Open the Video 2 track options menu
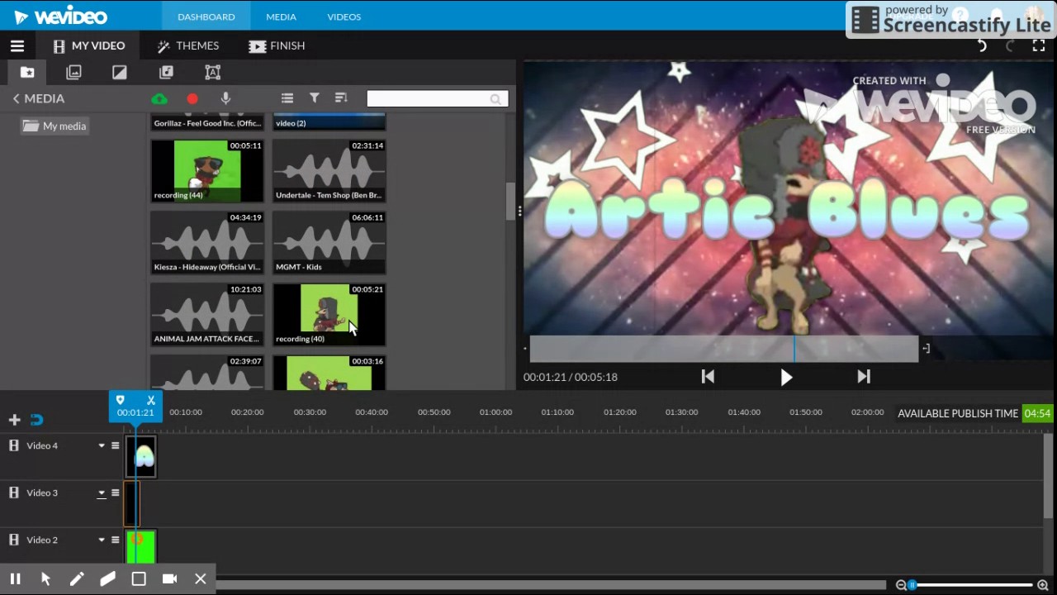 coord(116,540)
